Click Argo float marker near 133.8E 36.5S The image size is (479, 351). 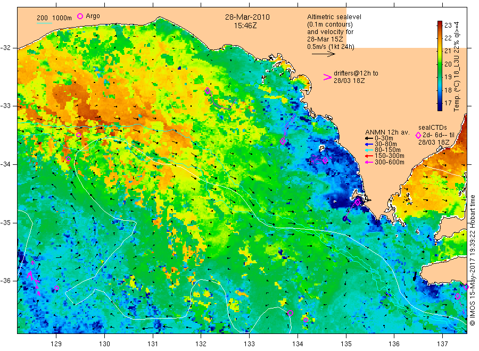(x=290, y=313)
